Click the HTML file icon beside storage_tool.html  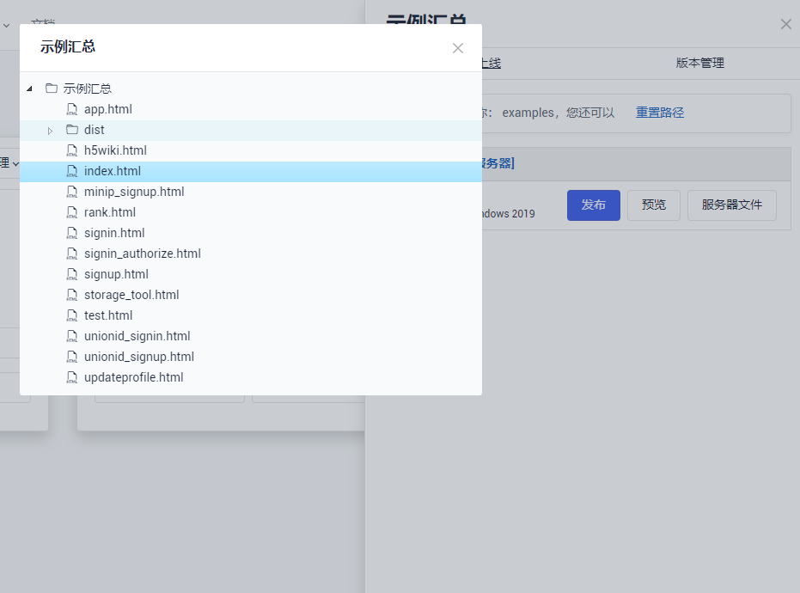(72, 295)
